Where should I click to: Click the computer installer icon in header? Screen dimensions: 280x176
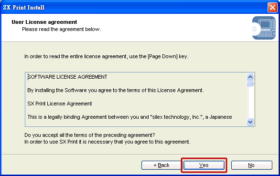[x=264, y=28]
